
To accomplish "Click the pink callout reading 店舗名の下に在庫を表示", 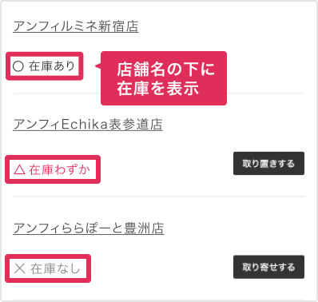I will pyautogui.click(x=164, y=78).
